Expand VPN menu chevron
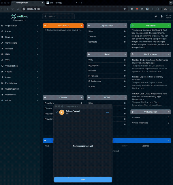Image resolution: width=173 pixels, height=185 pixels. [x=37, y=60]
